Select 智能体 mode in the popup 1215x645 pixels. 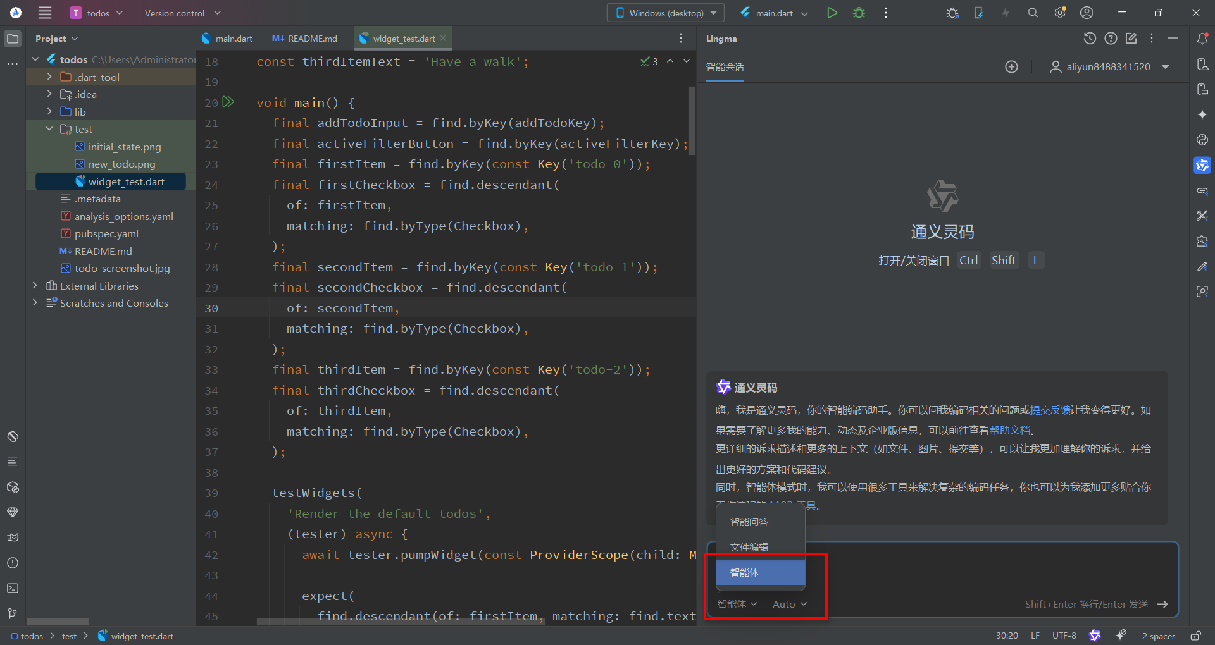[761, 572]
